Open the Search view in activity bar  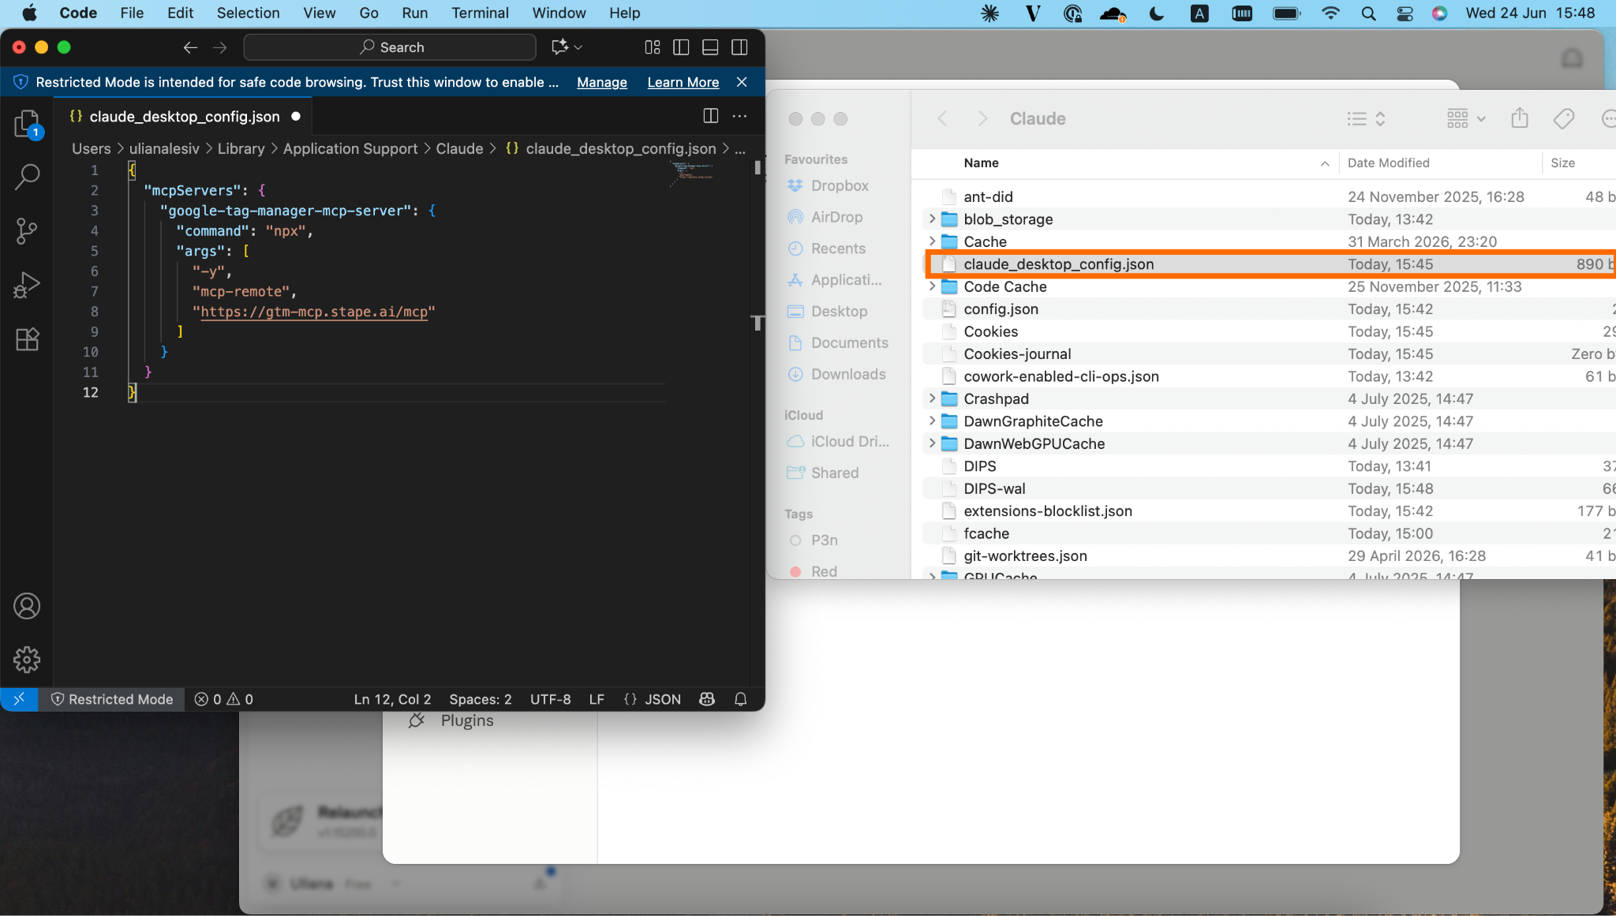point(27,177)
